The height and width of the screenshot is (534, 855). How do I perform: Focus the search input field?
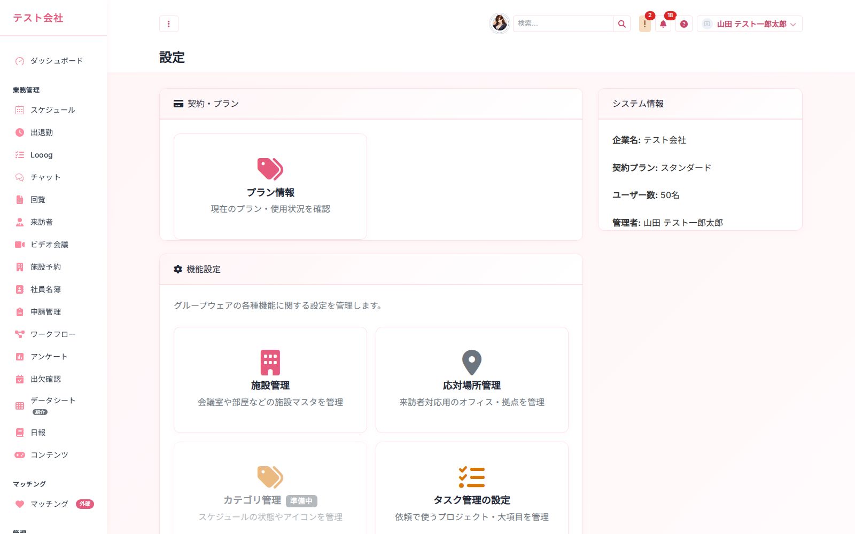point(563,24)
